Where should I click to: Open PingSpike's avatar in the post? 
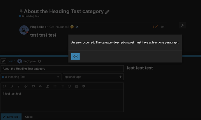tap(24, 30)
